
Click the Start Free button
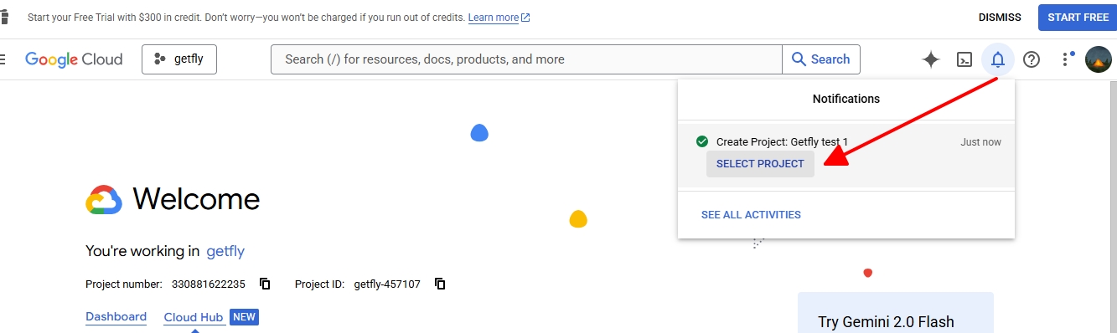[1078, 18]
